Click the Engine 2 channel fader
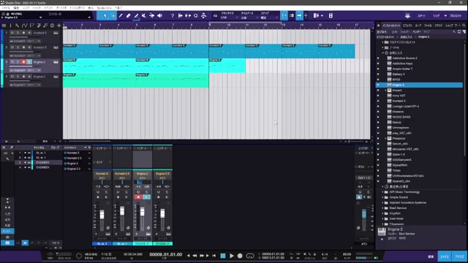 [143, 211]
